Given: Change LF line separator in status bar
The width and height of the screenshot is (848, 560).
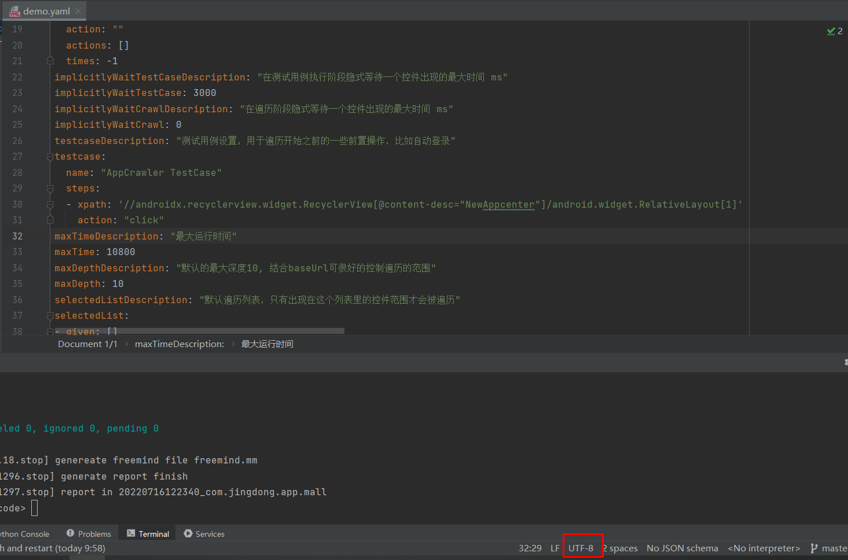Looking at the screenshot, I should [x=555, y=548].
